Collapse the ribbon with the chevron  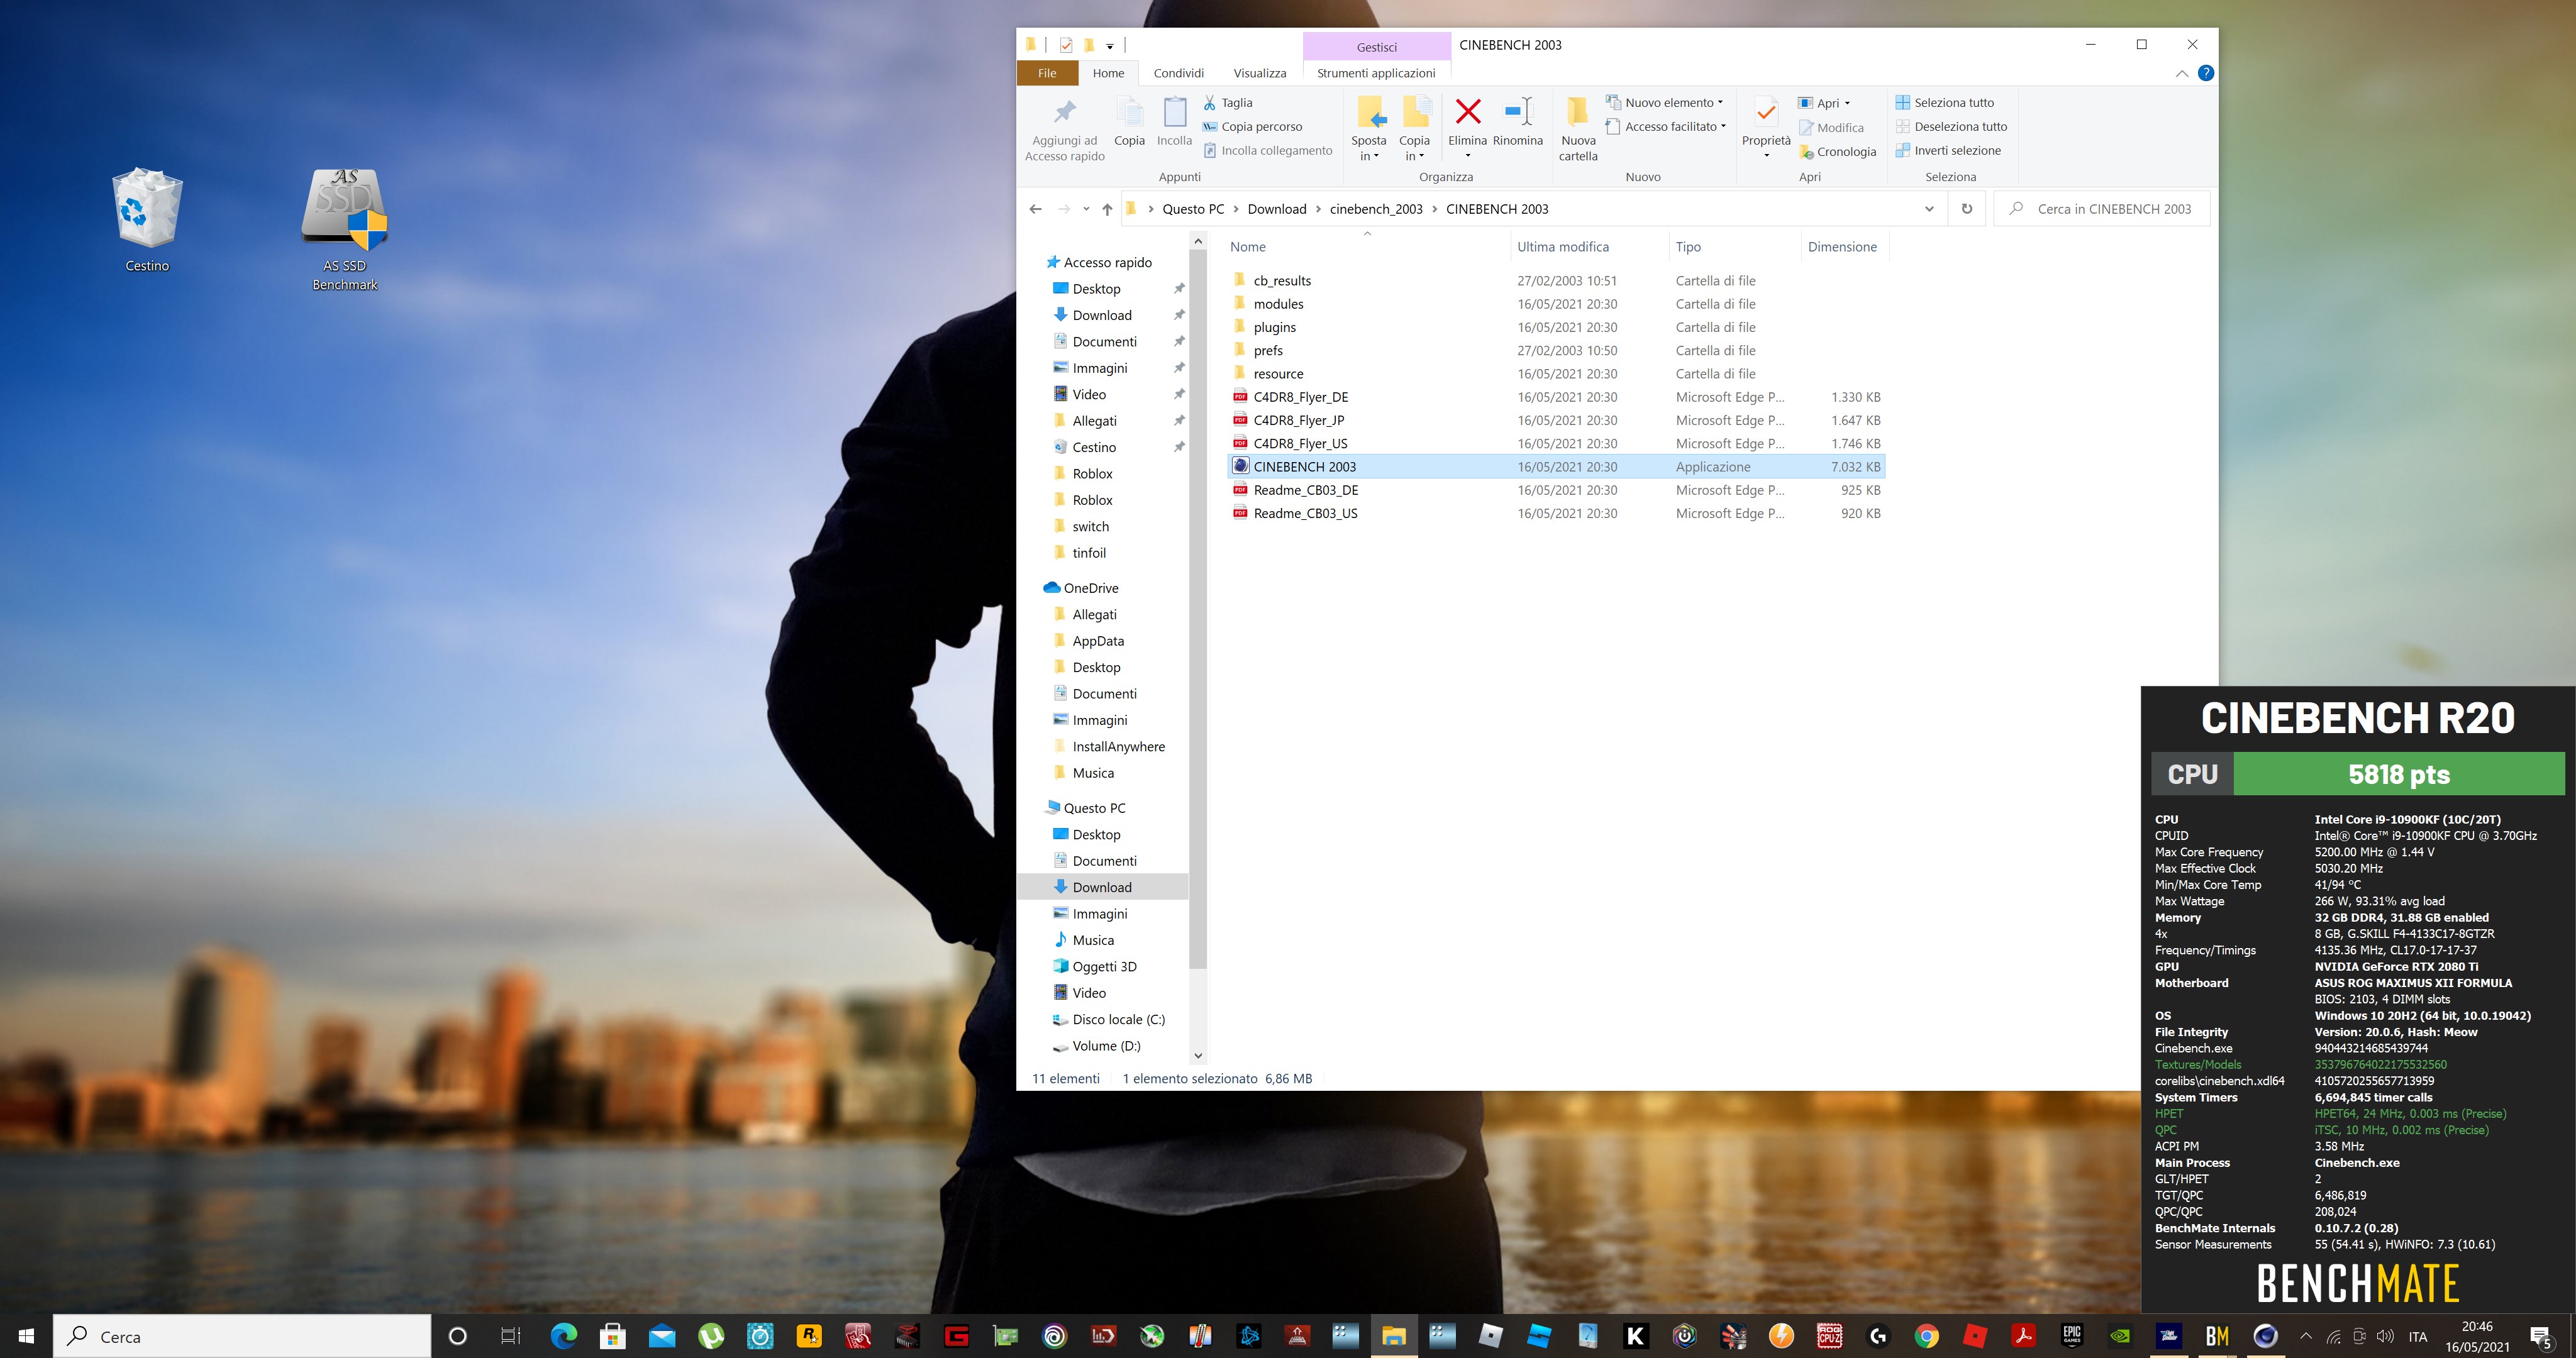pyautogui.click(x=2181, y=73)
